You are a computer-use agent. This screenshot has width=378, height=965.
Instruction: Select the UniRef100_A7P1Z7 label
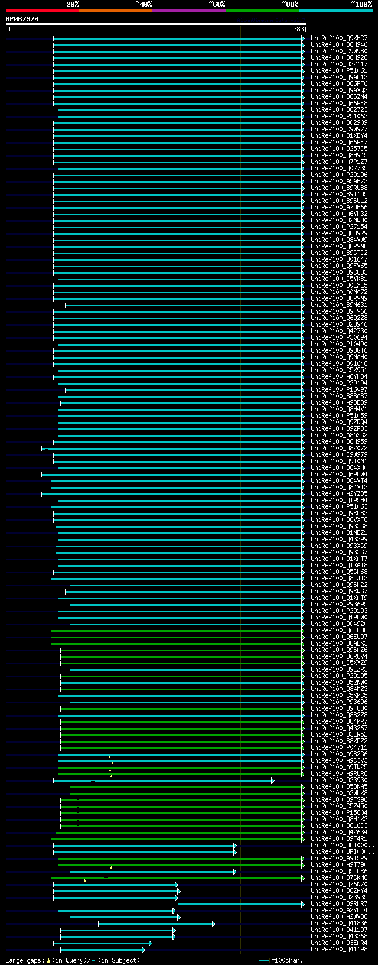click(339, 162)
